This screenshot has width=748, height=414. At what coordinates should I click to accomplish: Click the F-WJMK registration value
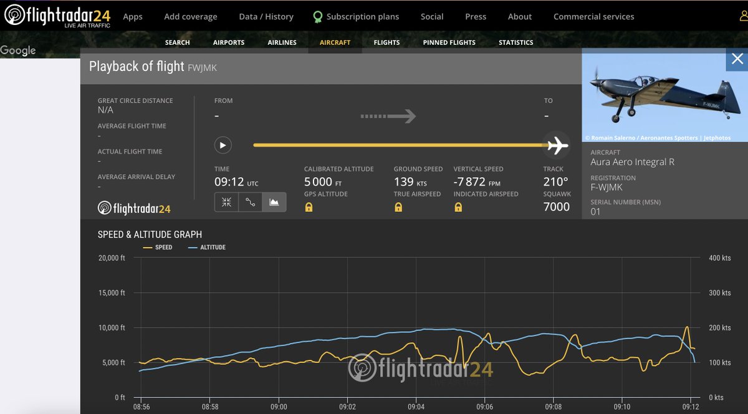click(607, 187)
